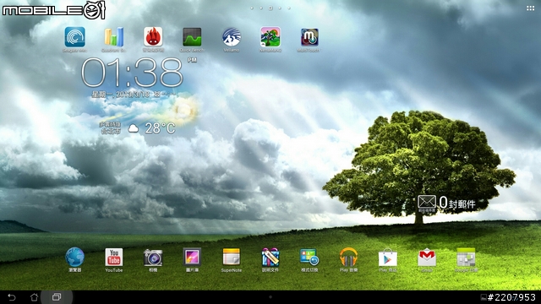Launch the Quick Bench app
The image size is (541, 304).
pos(192,37)
